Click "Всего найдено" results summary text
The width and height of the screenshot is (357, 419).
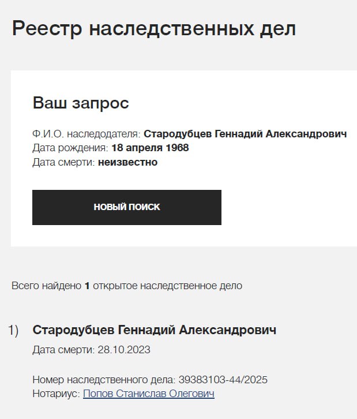pyautogui.click(x=46, y=286)
